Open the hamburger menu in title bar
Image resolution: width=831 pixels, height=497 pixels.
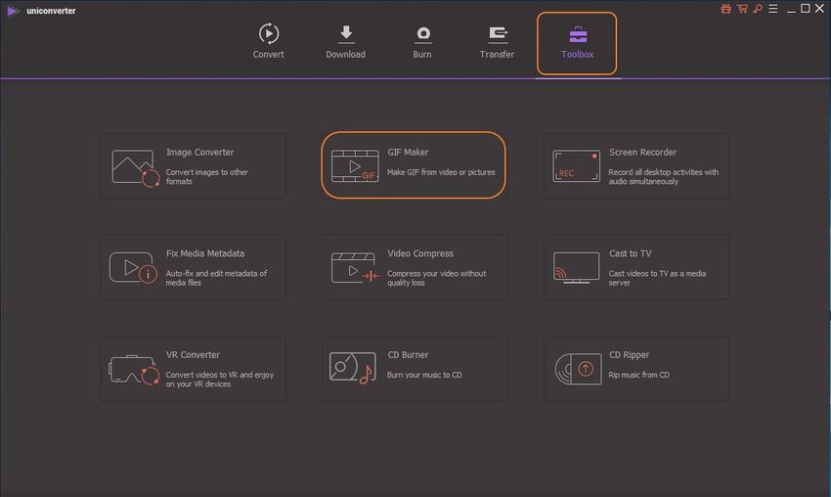tap(772, 9)
